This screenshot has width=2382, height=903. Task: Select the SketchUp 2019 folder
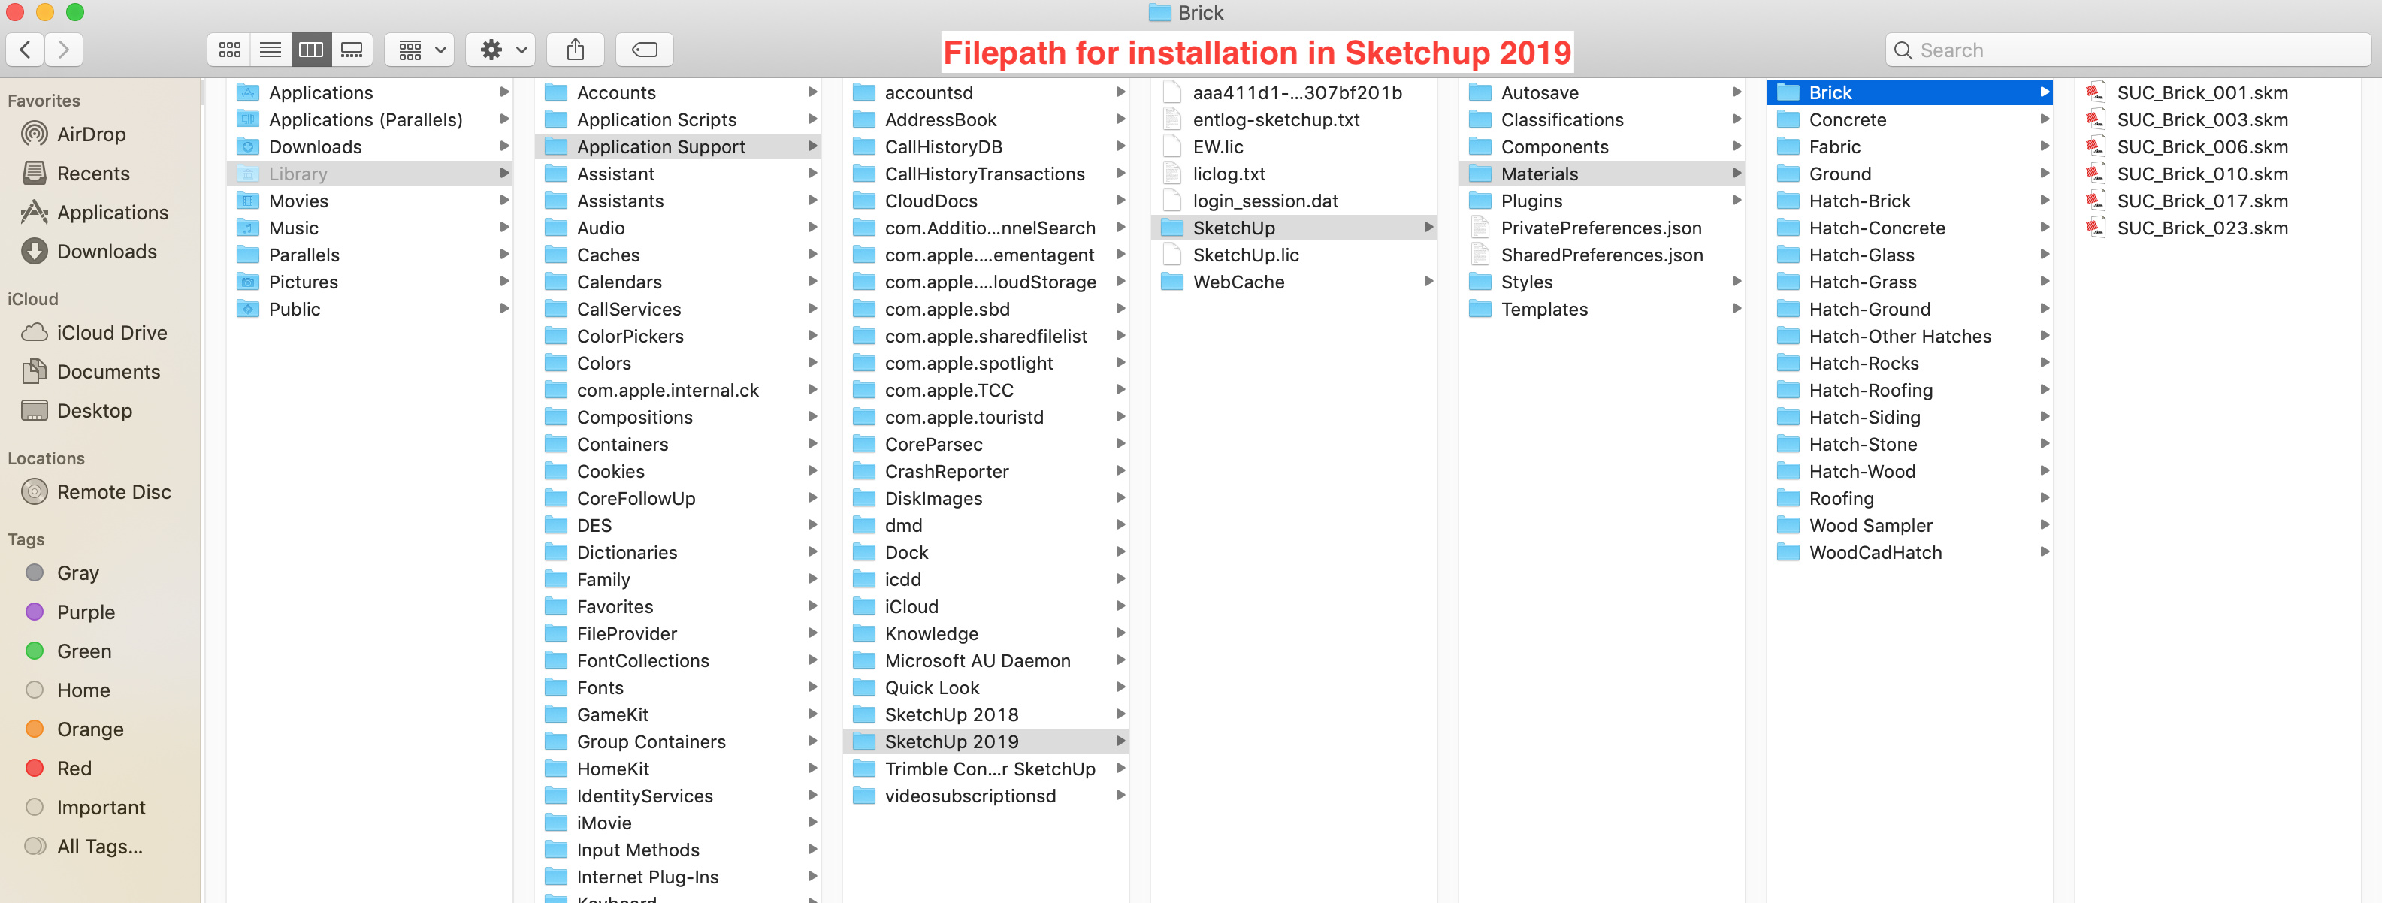(x=986, y=741)
